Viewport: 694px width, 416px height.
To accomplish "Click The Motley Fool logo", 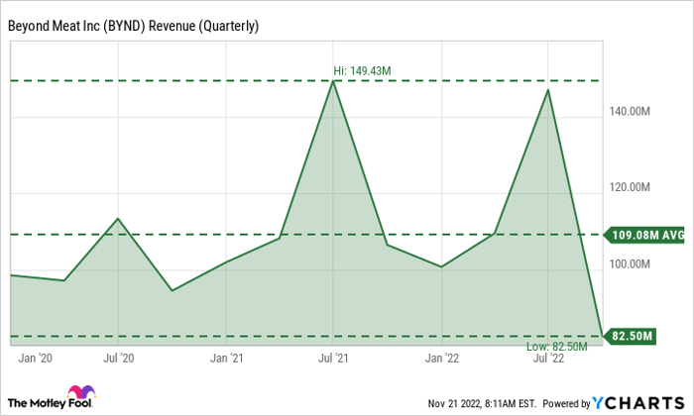I will click(x=52, y=397).
